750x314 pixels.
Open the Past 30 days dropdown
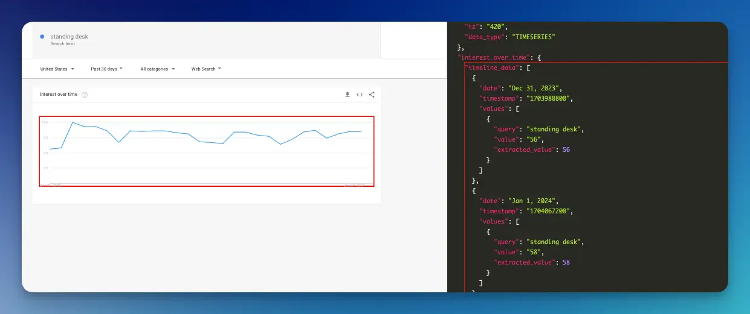[107, 69]
